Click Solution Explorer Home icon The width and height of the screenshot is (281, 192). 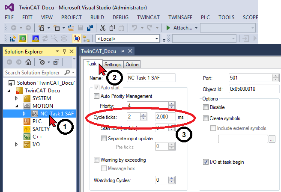pyautogui.click(x=28, y=62)
